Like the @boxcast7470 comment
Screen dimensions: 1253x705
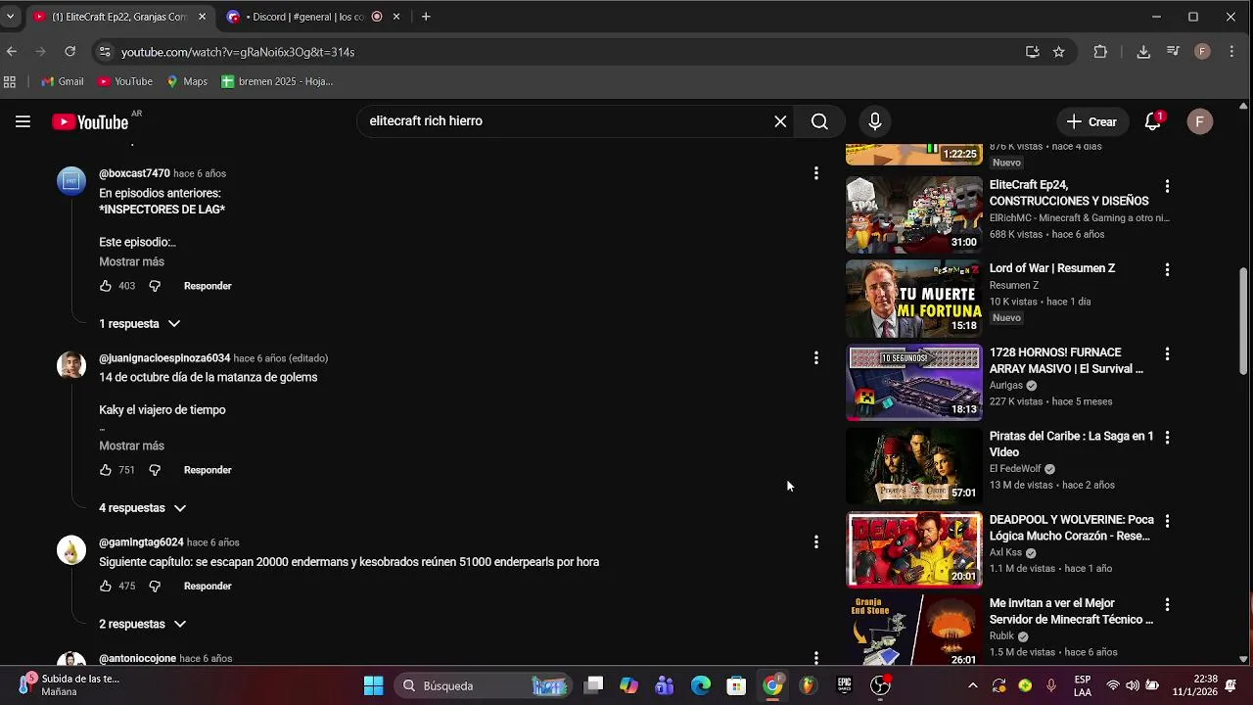tap(106, 286)
